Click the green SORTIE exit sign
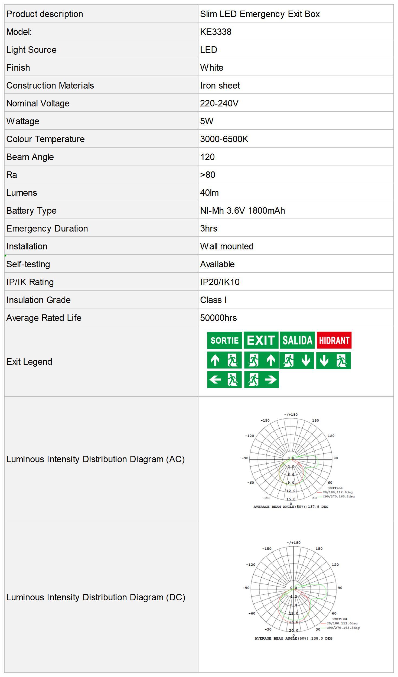Screen dimensions: 398x677 pyautogui.click(x=224, y=340)
